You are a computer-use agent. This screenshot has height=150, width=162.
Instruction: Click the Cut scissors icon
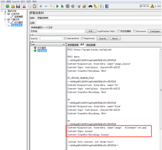24,6
